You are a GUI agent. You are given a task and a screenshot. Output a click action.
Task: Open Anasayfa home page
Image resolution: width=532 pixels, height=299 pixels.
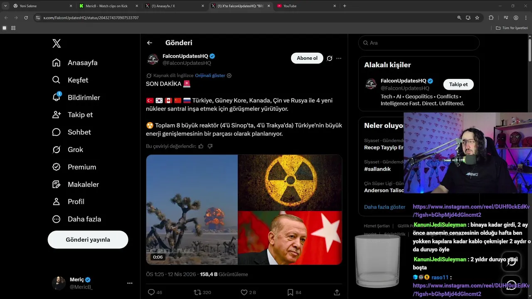(x=75, y=63)
